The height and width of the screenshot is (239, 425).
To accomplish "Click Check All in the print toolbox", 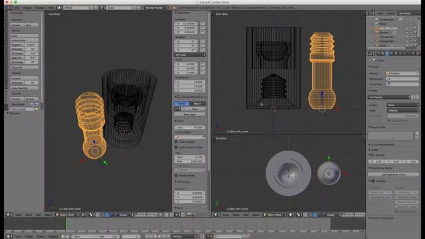I will tap(25, 67).
